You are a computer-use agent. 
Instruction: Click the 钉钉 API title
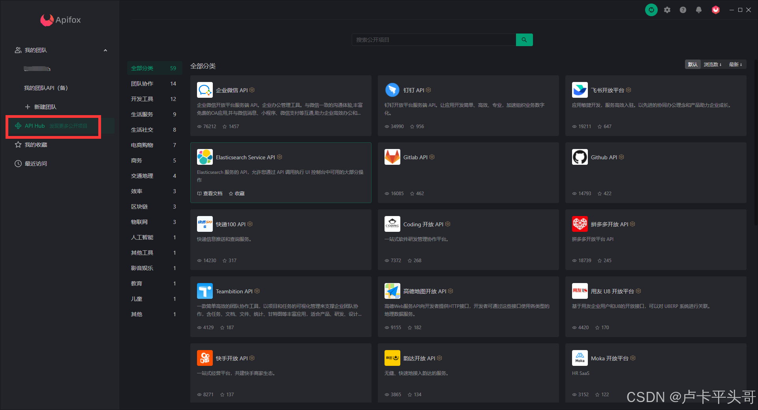tap(414, 90)
